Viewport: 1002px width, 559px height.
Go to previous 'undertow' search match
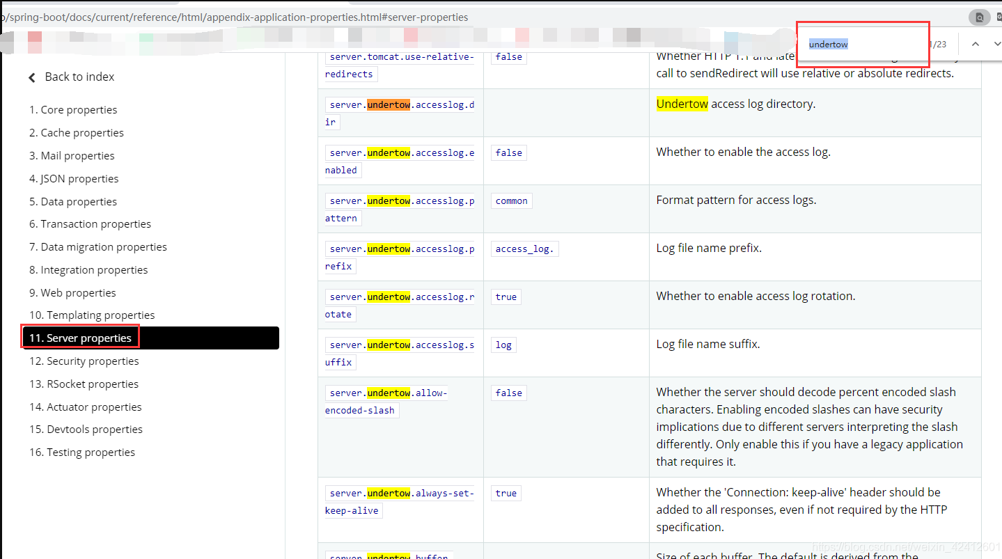(x=975, y=43)
